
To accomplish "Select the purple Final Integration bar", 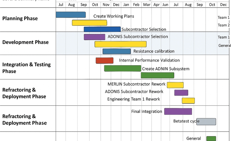I will pos(178,111).
